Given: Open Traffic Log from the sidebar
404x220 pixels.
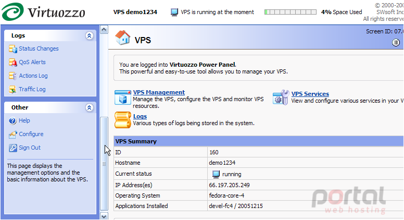Looking at the screenshot, I should click(32, 89).
